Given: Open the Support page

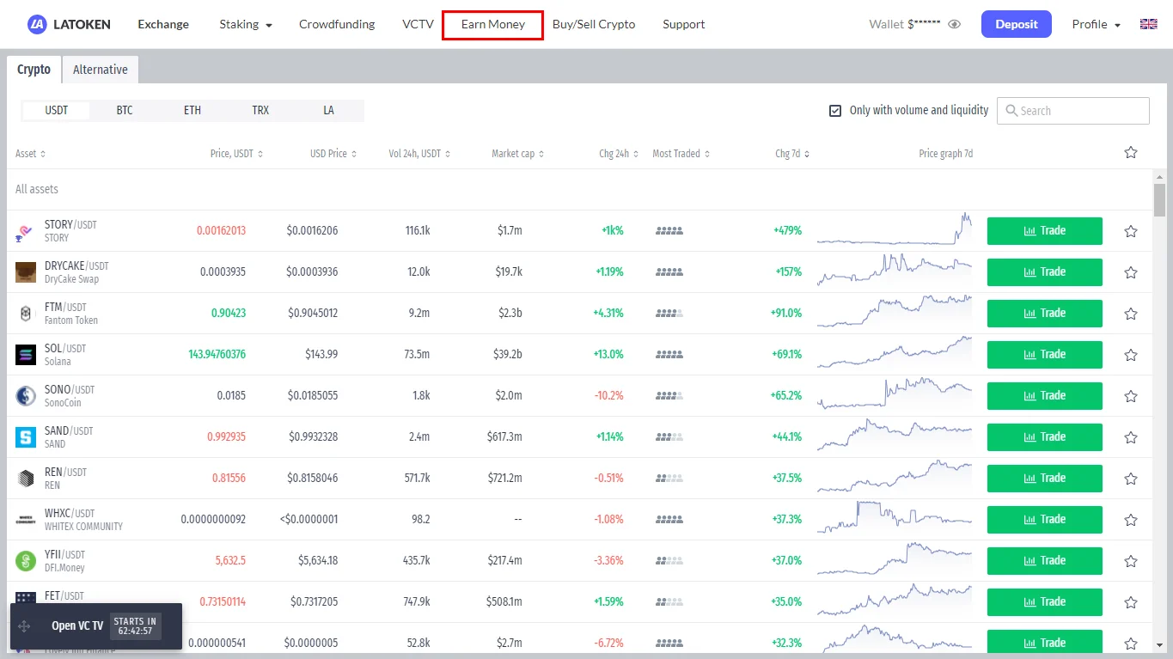Looking at the screenshot, I should [x=684, y=24].
